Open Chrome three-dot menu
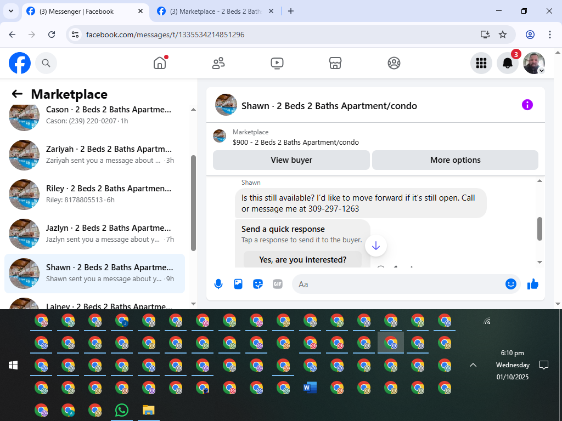Viewport: 562px width, 421px height. 550,35
